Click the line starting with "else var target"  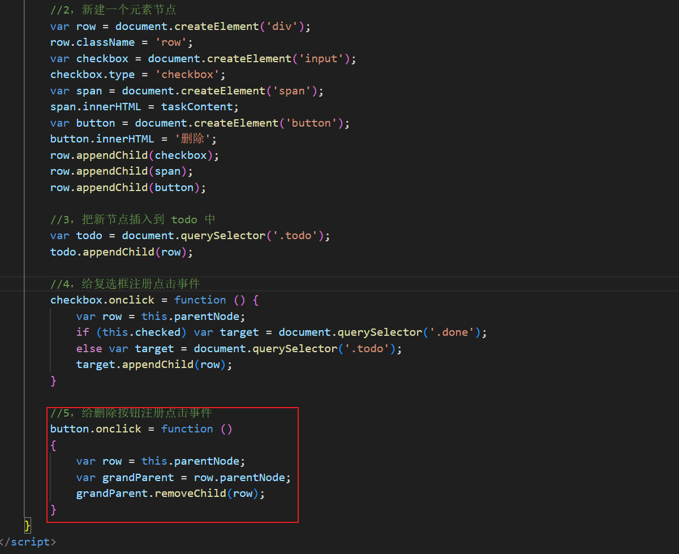(x=239, y=349)
